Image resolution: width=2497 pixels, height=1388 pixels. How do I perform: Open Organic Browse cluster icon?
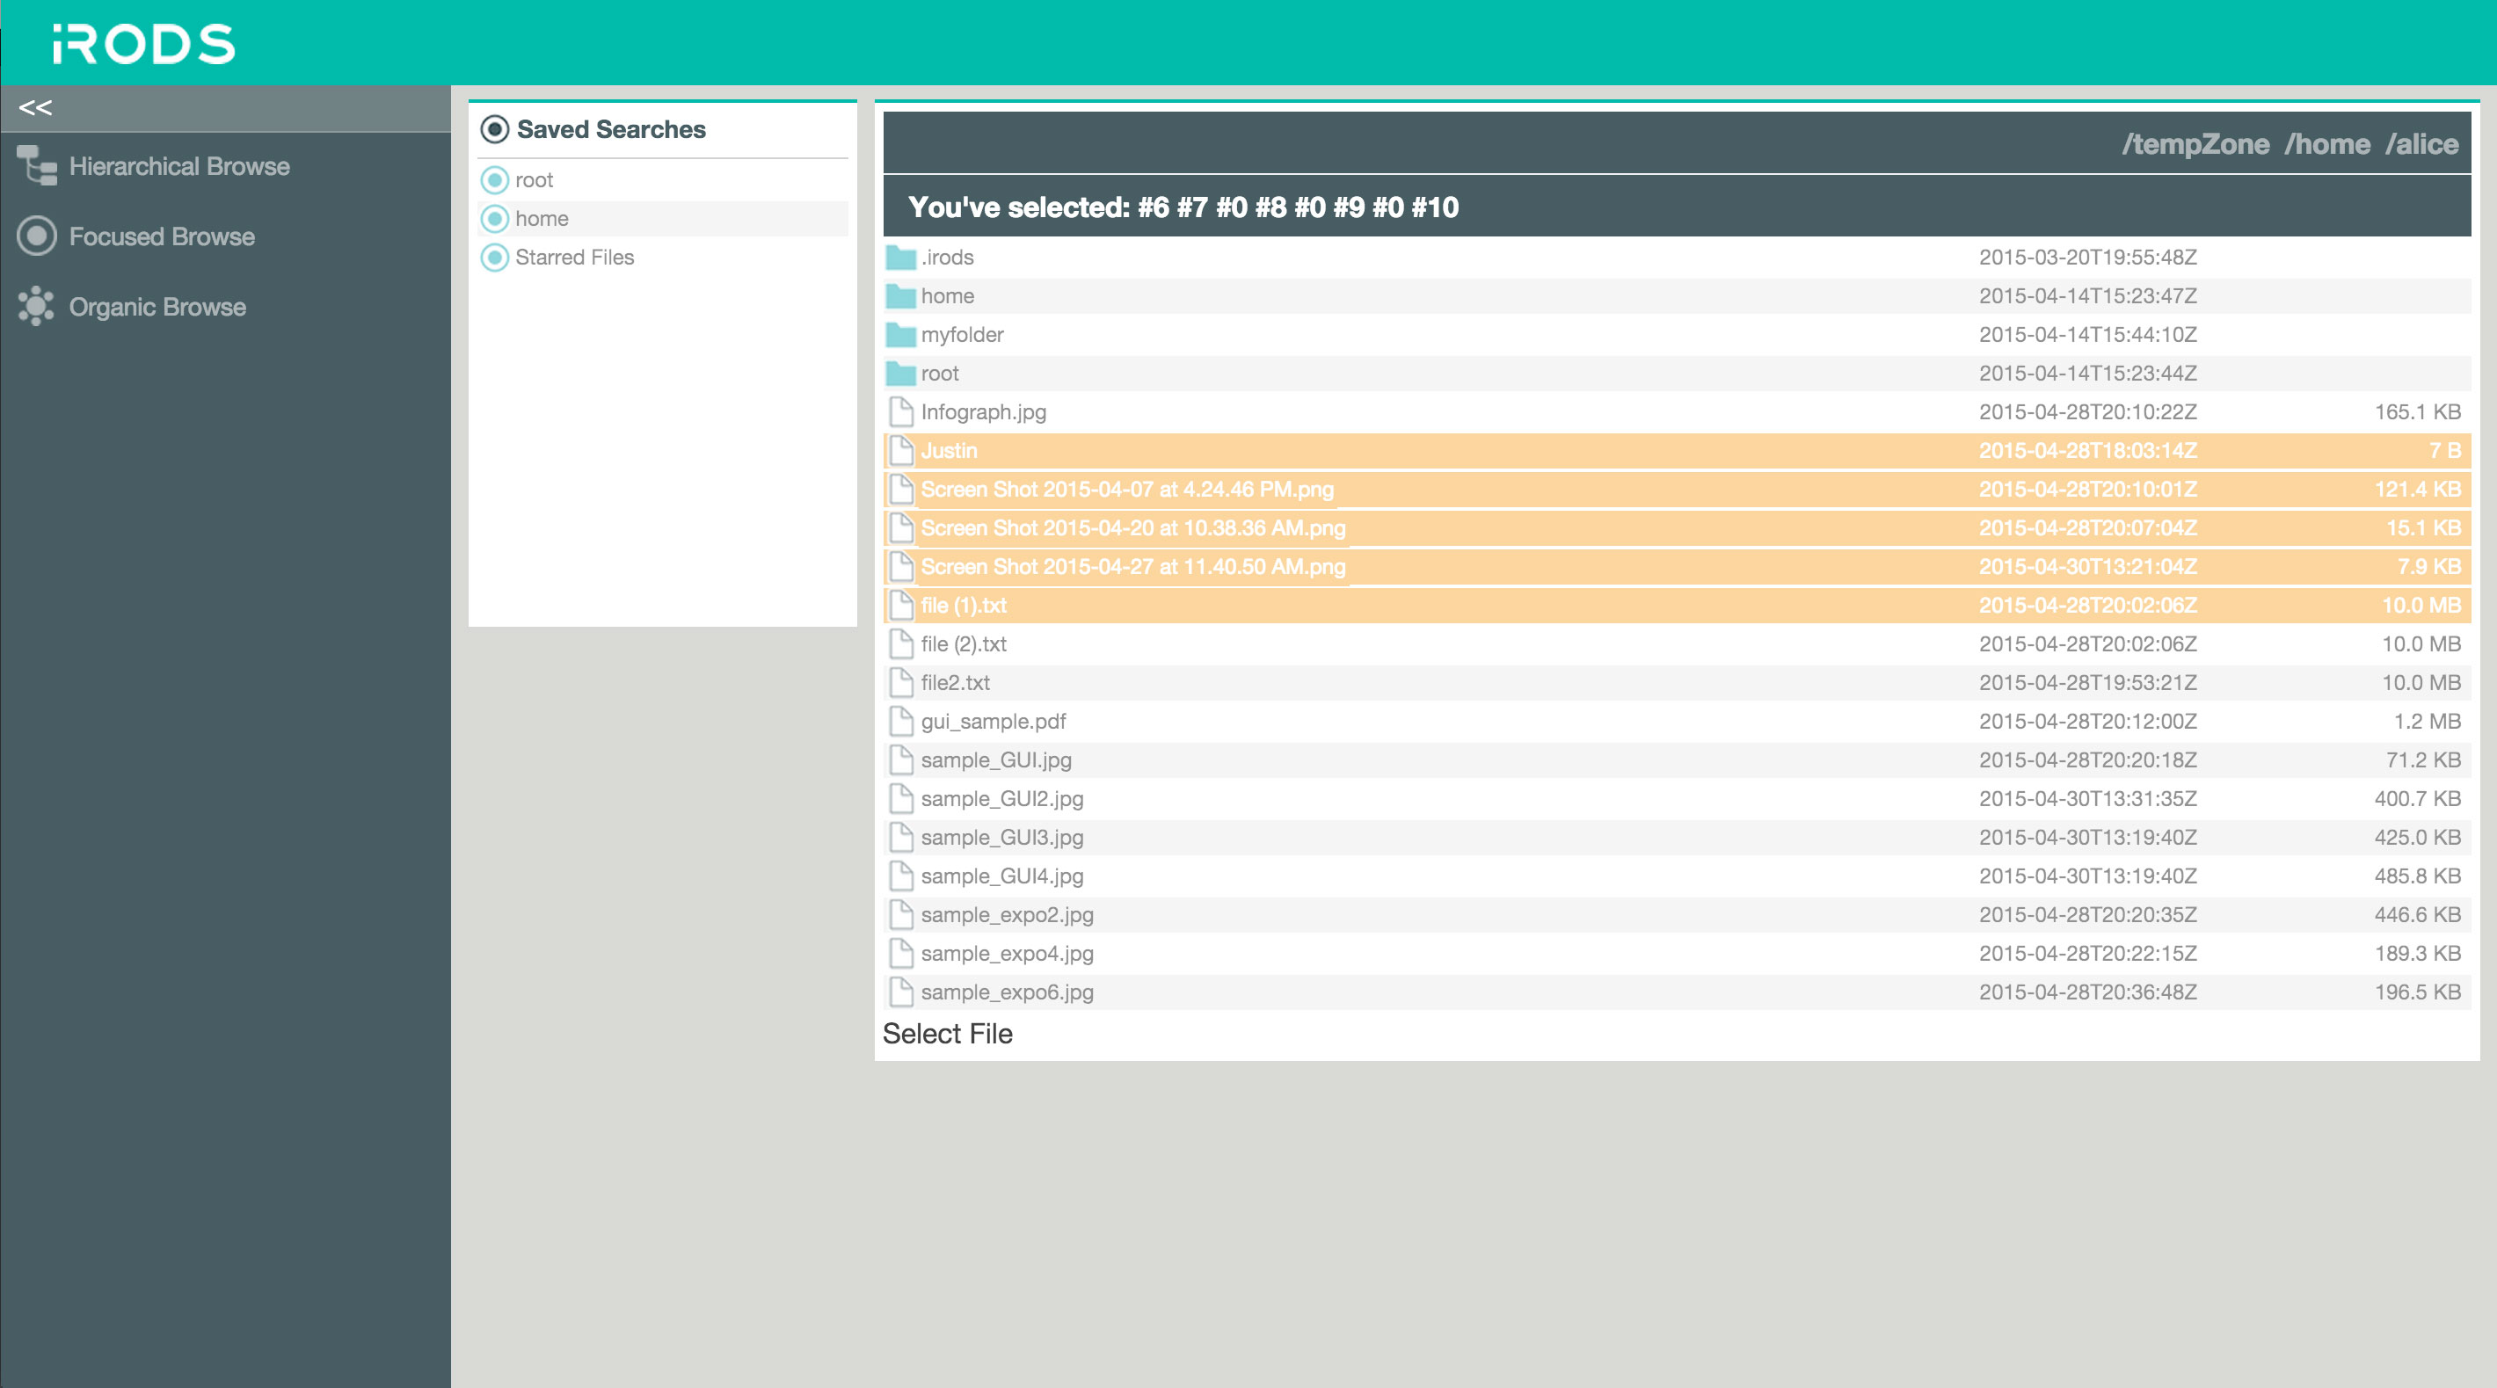point(37,306)
